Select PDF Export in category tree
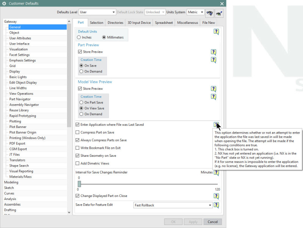303x228 pixels. coord(17,144)
